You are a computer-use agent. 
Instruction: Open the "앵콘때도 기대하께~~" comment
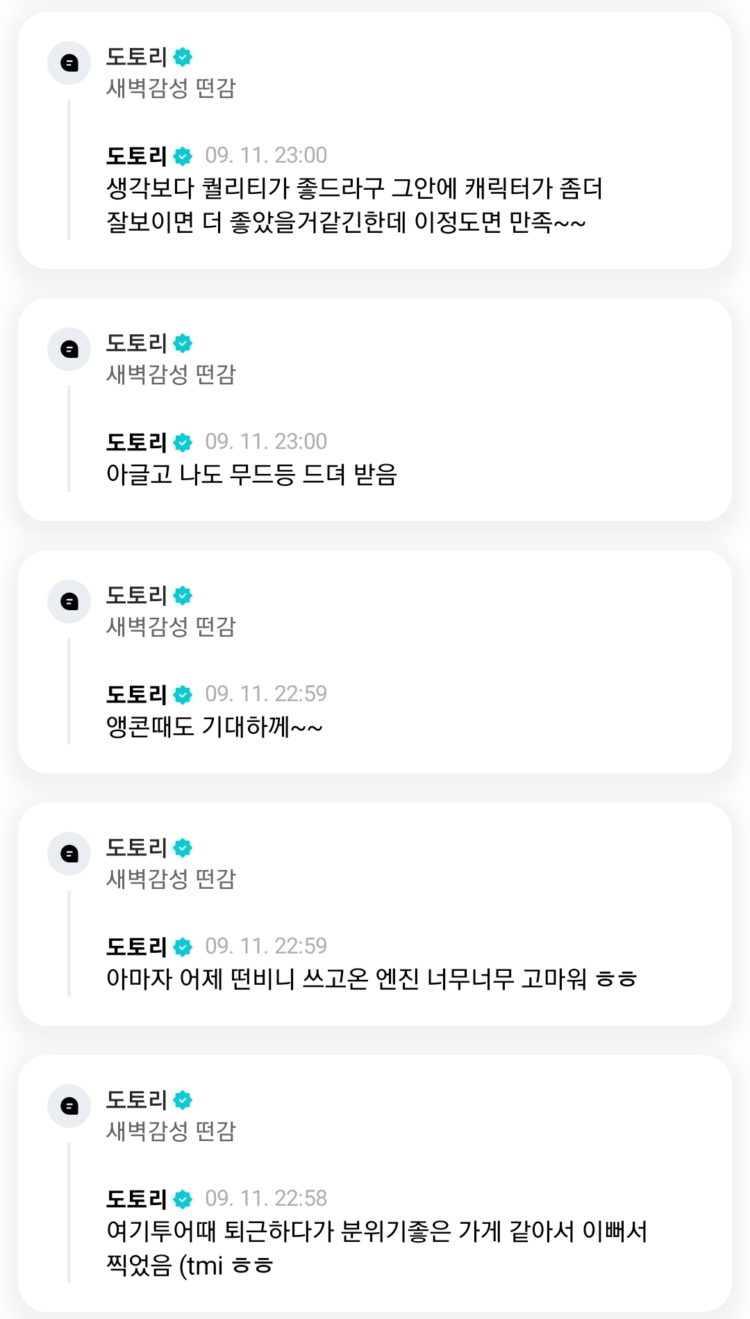[x=214, y=727]
